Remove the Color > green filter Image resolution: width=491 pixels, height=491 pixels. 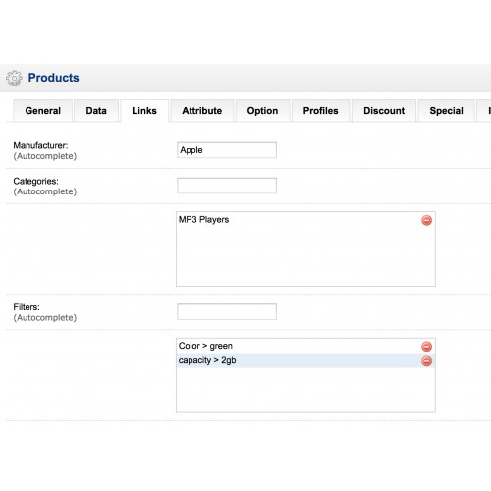click(x=426, y=347)
